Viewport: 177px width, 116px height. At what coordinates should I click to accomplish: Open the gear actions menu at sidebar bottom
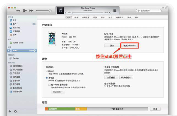(15, 111)
